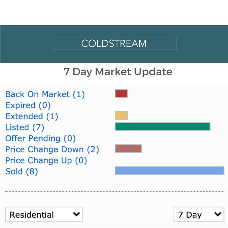Select the Extended (1) link
Screen dimensions: 228x228
click(32, 116)
